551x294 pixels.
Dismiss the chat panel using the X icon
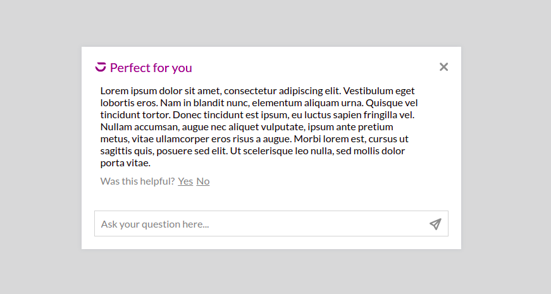tap(443, 67)
